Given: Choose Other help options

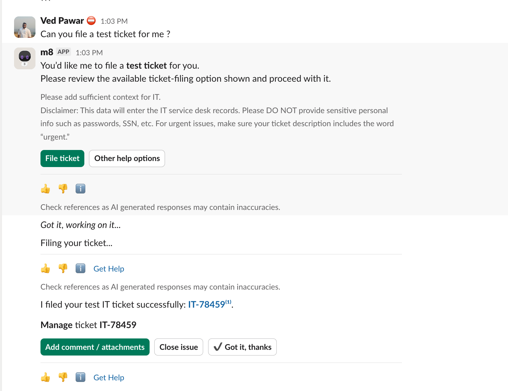Looking at the screenshot, I should 127,158.
